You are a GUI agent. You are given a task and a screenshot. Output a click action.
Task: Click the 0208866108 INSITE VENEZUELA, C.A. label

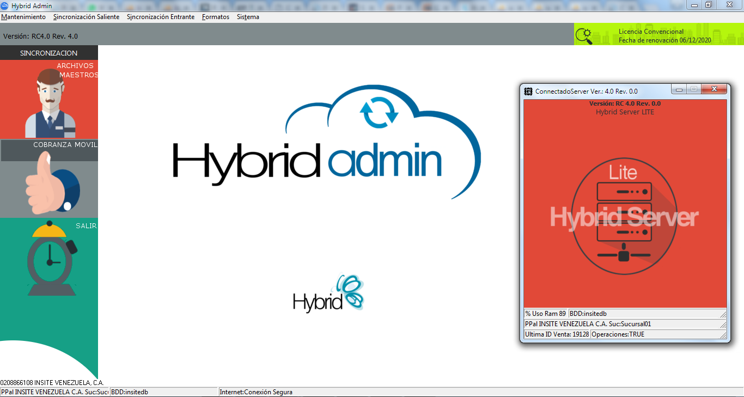(x=52, y=383)
